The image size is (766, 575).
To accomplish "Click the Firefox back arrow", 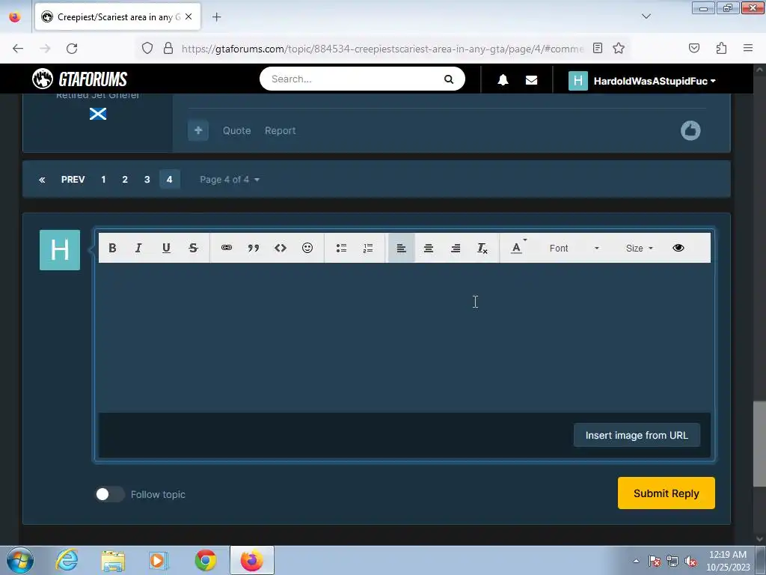I will pos(18,49).
